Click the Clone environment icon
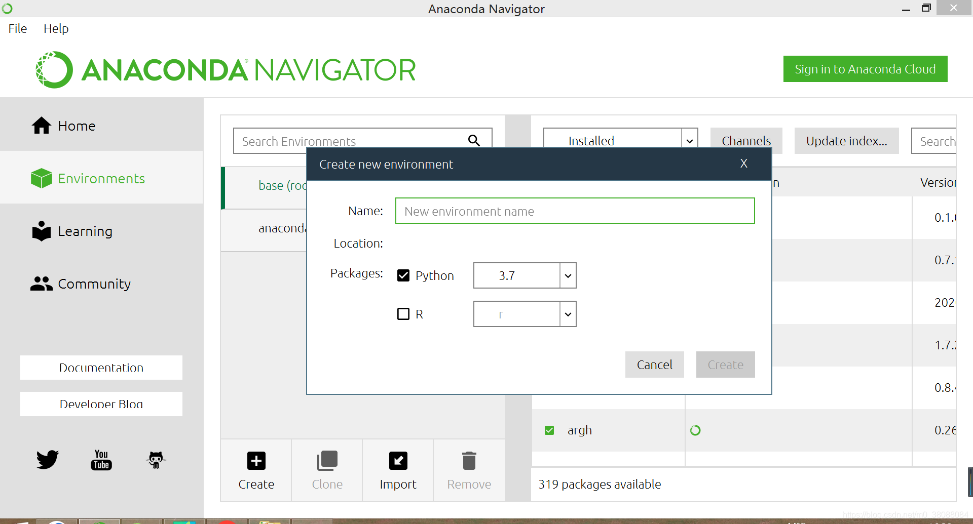Viewport: 973px width, 524px height. click(327, 461)
